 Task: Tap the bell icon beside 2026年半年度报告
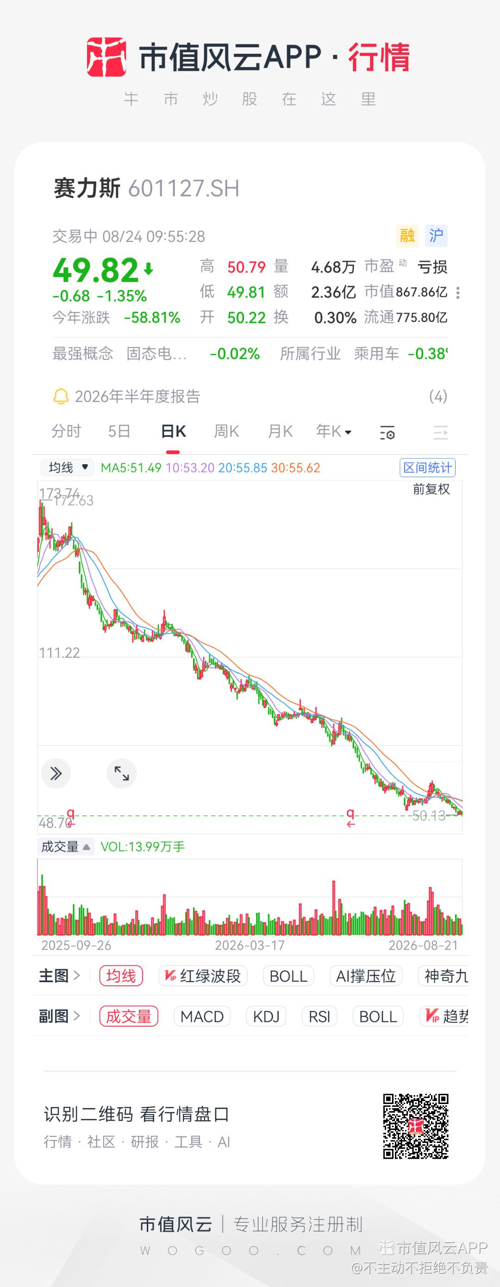point(61,397)
